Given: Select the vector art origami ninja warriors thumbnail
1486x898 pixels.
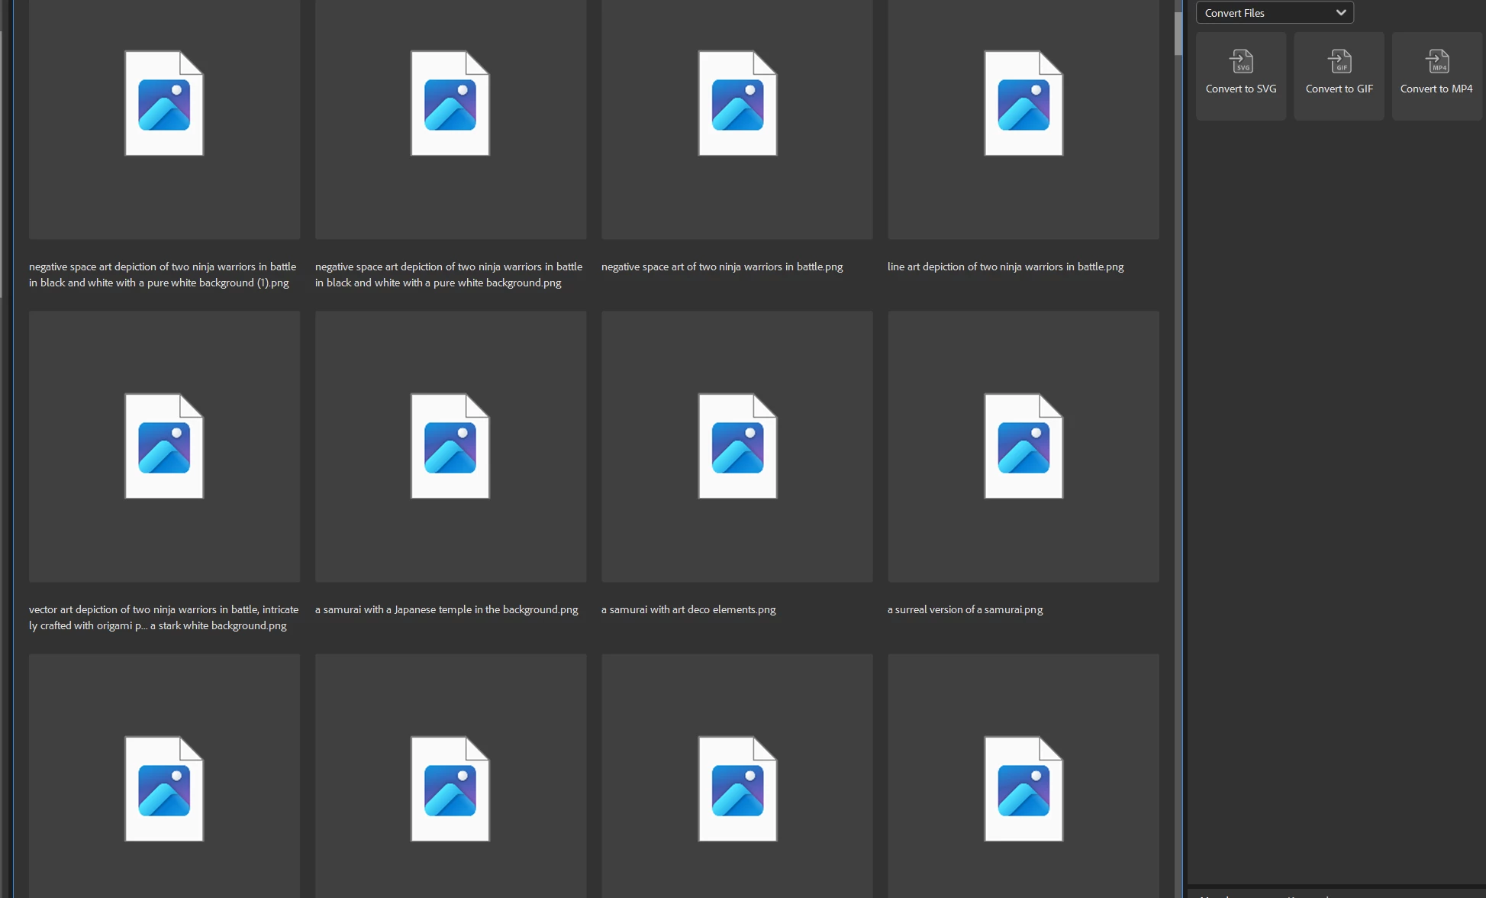Looking at the screenshot, I should click(x=164, y=447).
